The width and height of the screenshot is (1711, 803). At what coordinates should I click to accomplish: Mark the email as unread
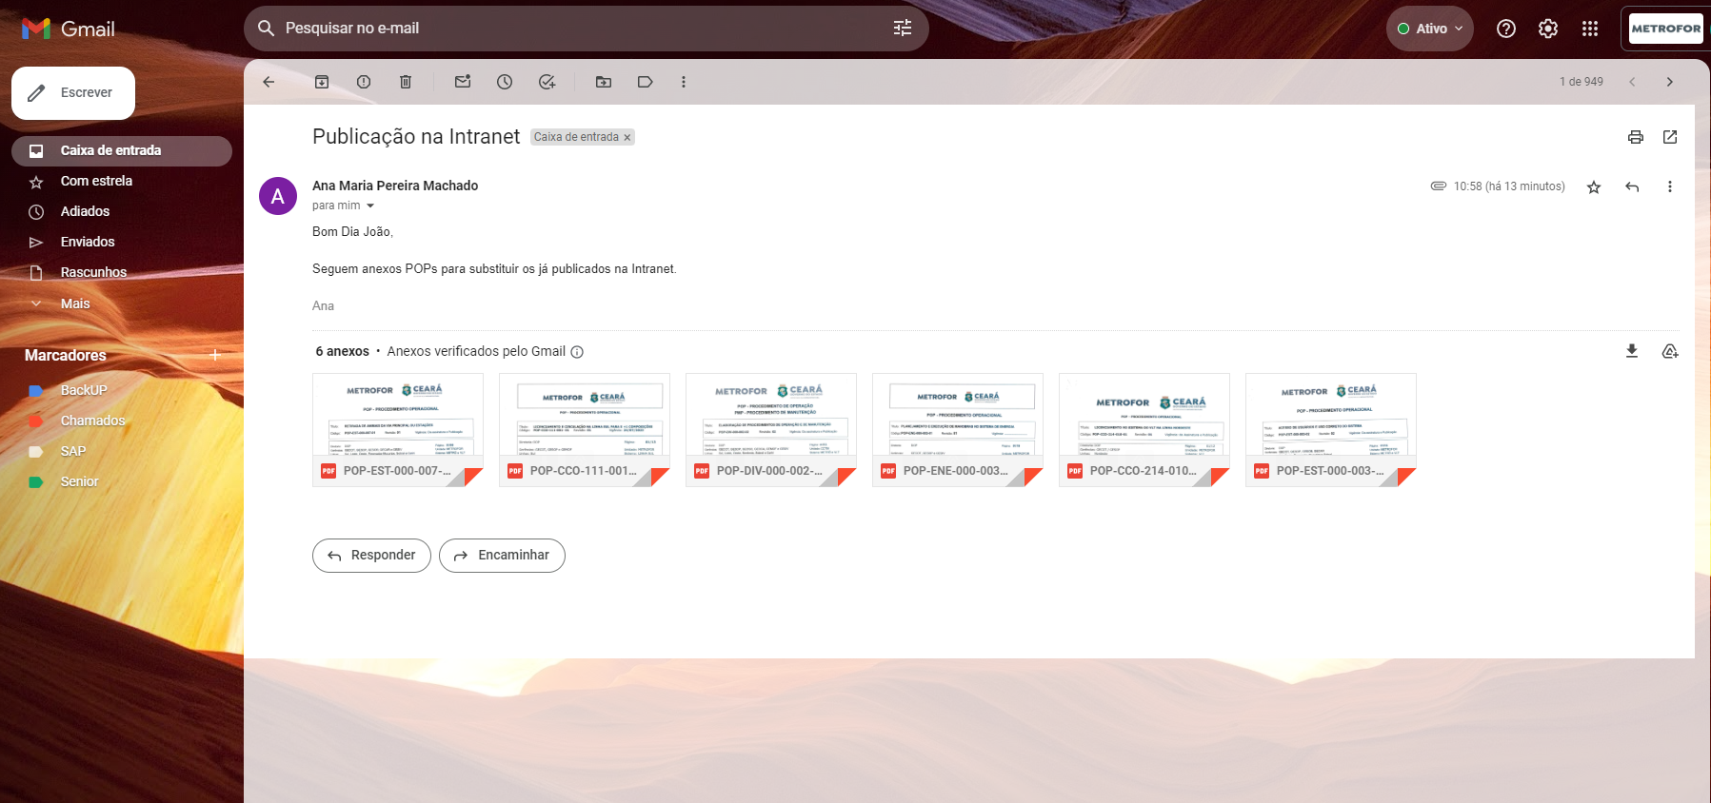tap(463, 82)
